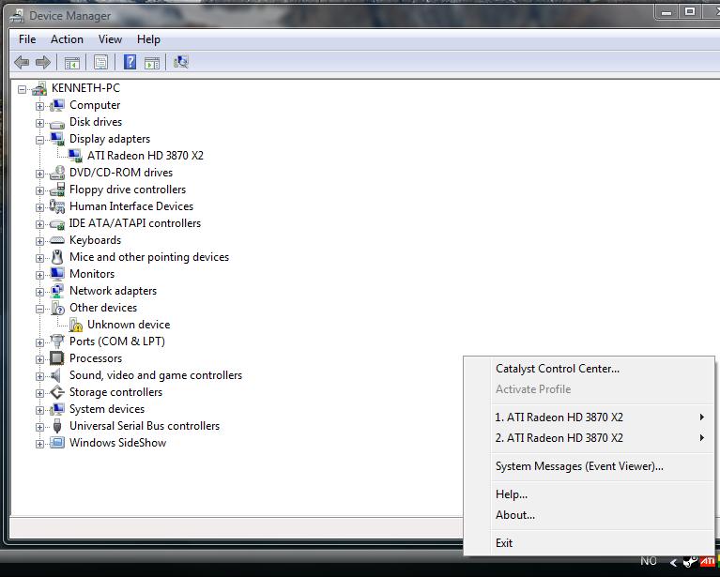This screenshot has height=577, width=720.
Task: Select the Monitors tree label
Action: (92, 274)
